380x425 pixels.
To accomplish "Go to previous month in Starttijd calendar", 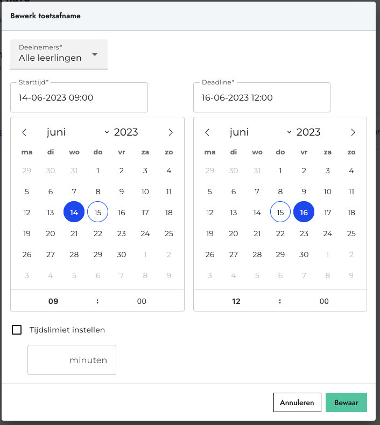I will click(x=24, y=132).
